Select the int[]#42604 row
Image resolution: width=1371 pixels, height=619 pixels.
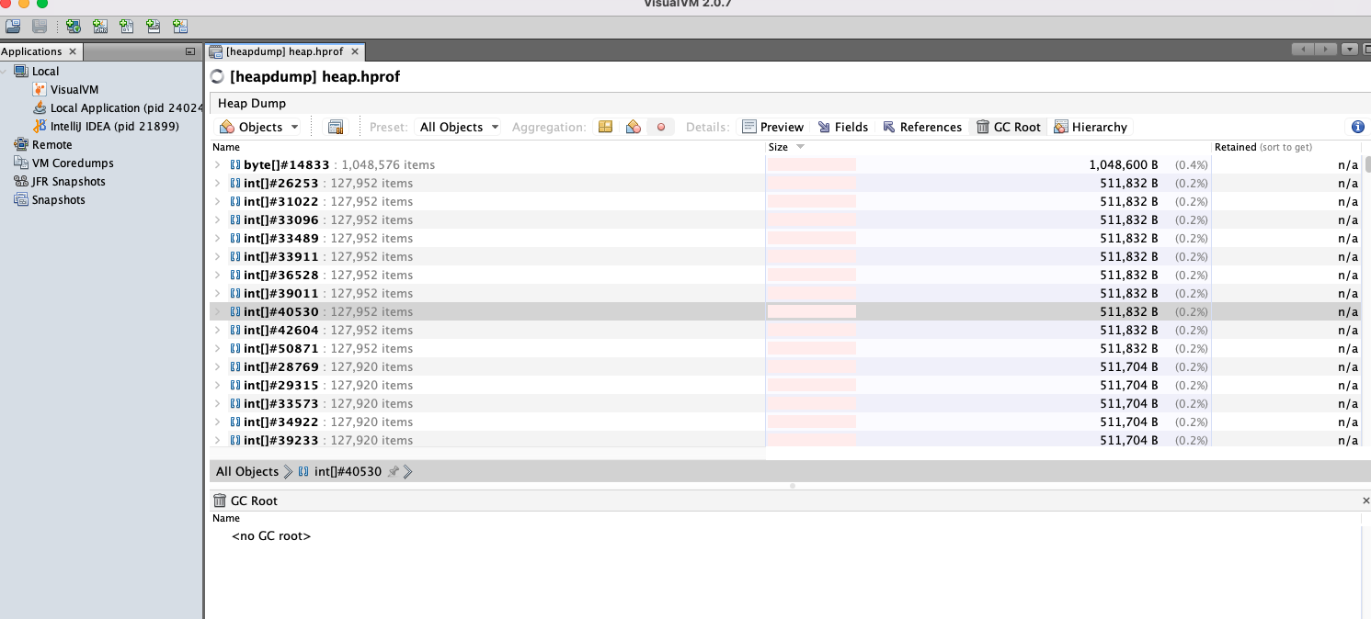point(785,330)
